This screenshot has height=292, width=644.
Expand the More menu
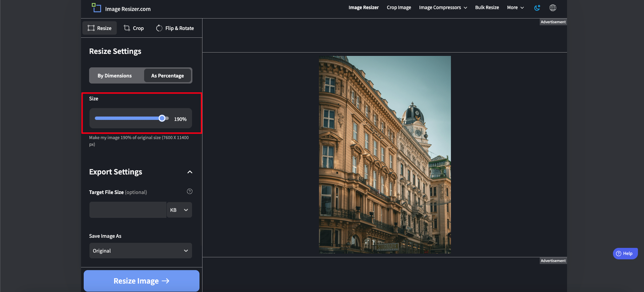515,8
